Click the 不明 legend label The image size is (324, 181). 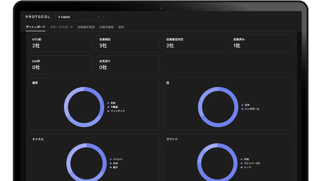[x=246, y=159]
